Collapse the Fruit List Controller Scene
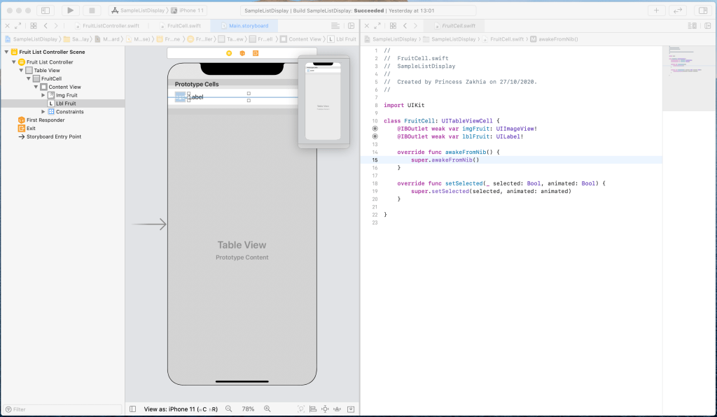717x417 pixels. point(7,52)
